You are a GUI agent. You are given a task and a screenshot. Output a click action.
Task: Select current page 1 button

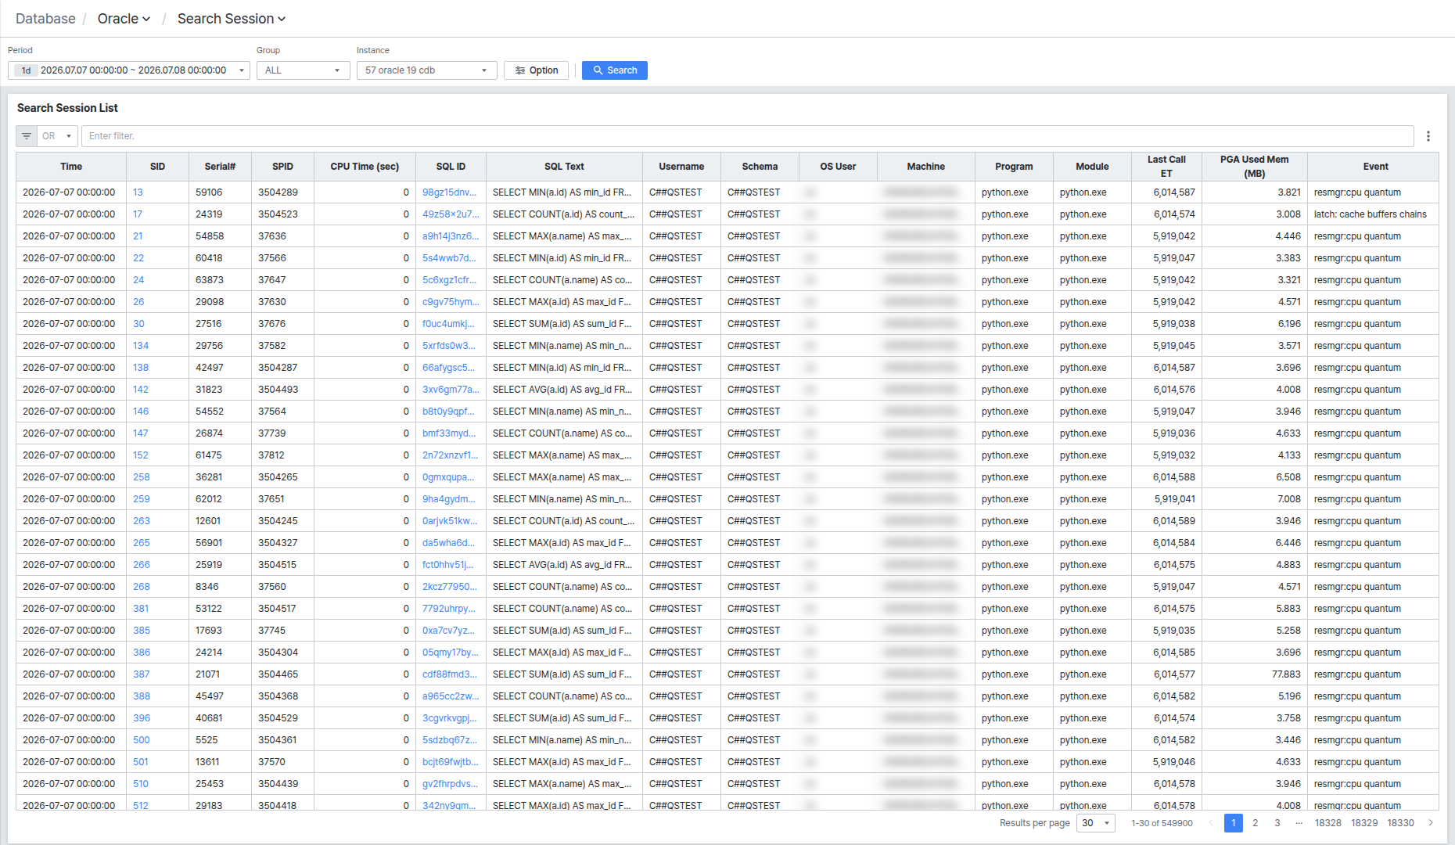(x=1234, y=823)
